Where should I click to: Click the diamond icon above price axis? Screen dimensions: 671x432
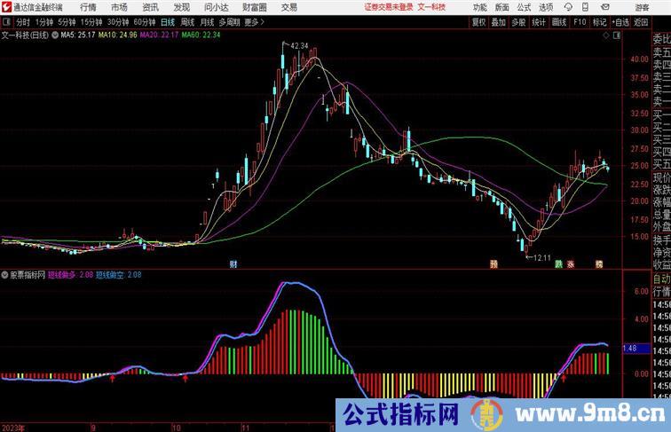606,35
